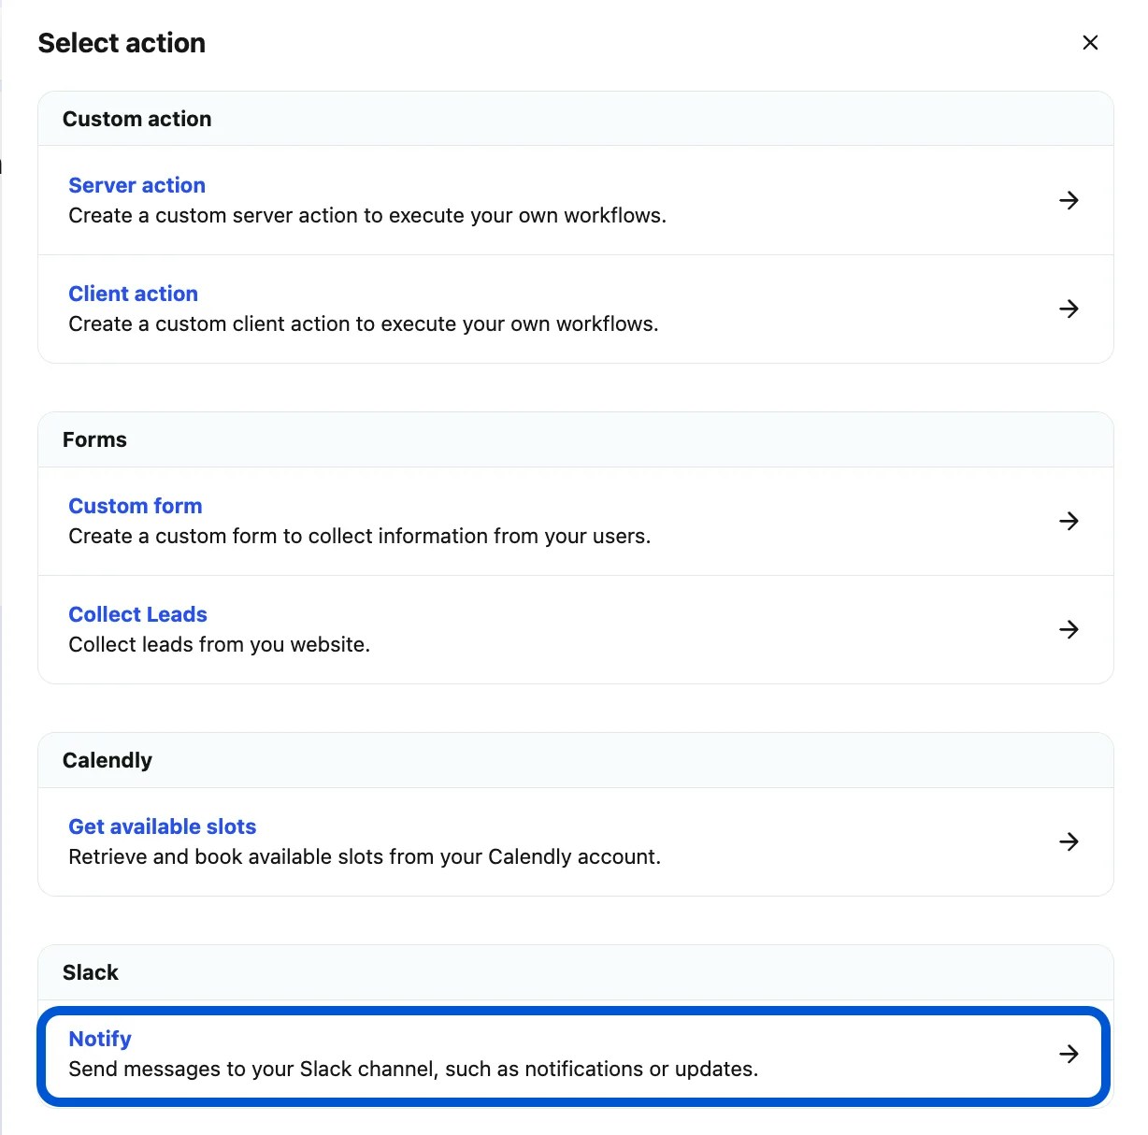Open Get available slots from Calendly
Screen dimensions: 1148x1135
pos(162,826)
